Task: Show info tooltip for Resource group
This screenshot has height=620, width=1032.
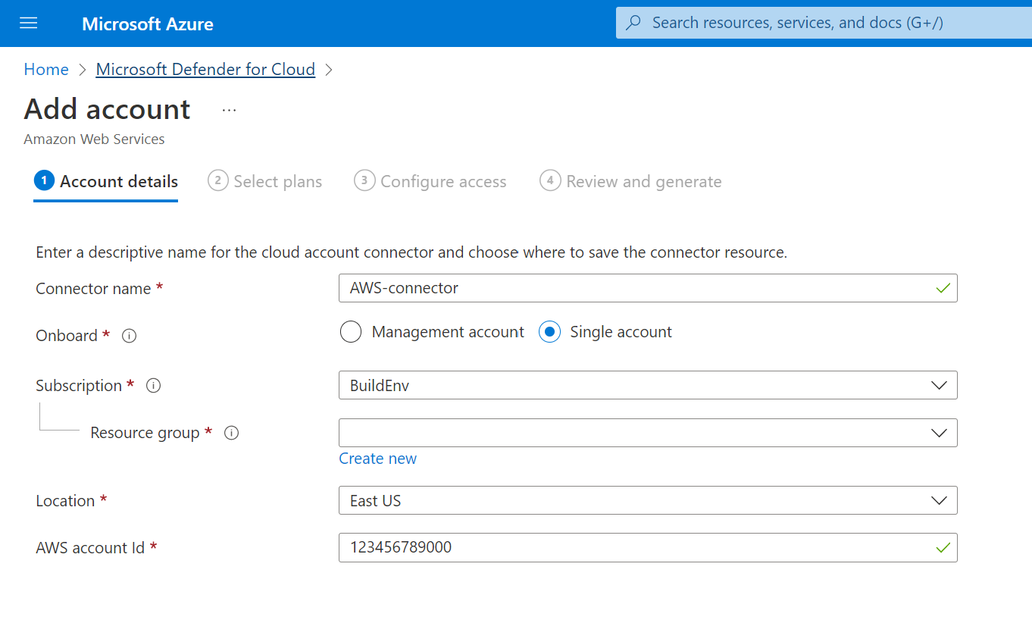Action: pyautogui.click(x=232, y=433)
